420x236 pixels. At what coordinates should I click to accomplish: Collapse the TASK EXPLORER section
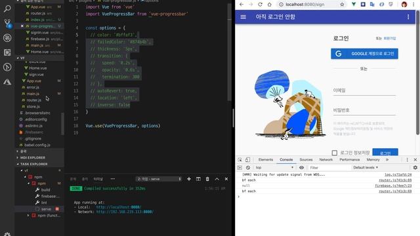[x=33, y=164]
